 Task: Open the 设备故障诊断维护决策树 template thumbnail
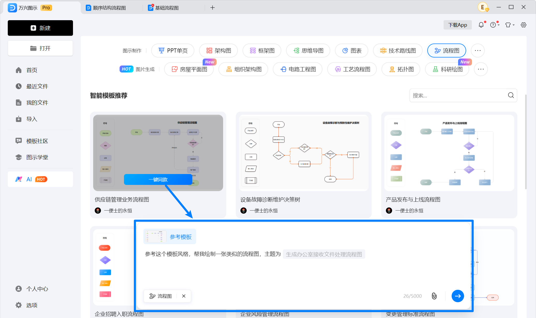point(304,153)
